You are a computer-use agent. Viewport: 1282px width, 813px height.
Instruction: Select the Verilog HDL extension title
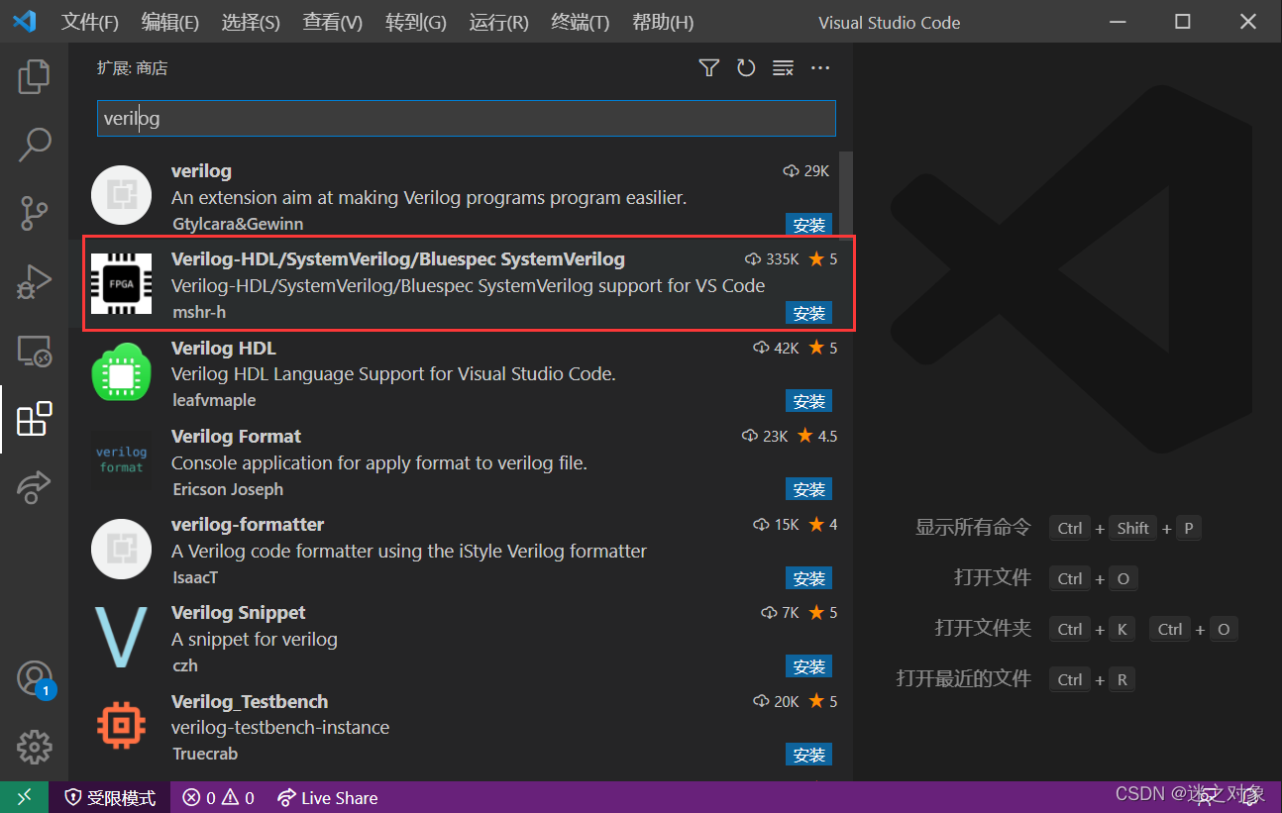pos(224,349)
